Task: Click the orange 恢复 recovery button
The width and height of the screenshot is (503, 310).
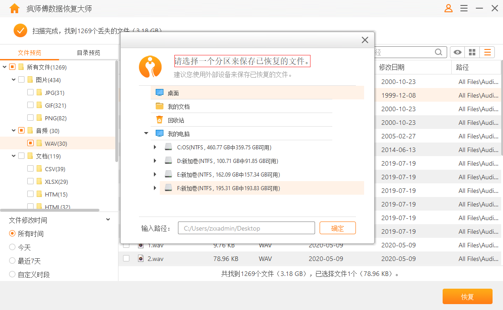Action: pyautogui.click(x=467, y=296)
